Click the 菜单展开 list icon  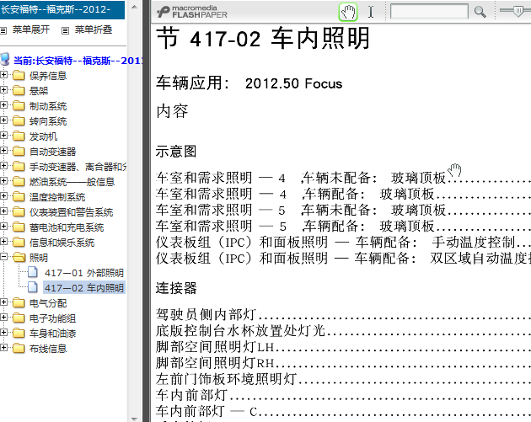tap(3, 31)
